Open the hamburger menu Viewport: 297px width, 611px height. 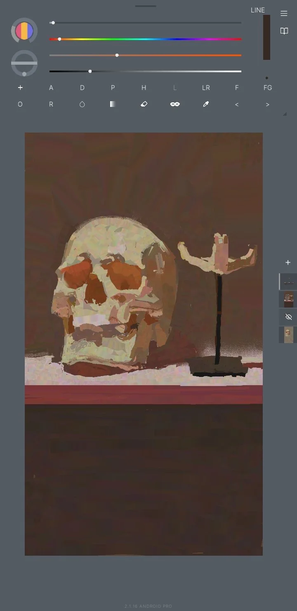click(x=284, y=14)
